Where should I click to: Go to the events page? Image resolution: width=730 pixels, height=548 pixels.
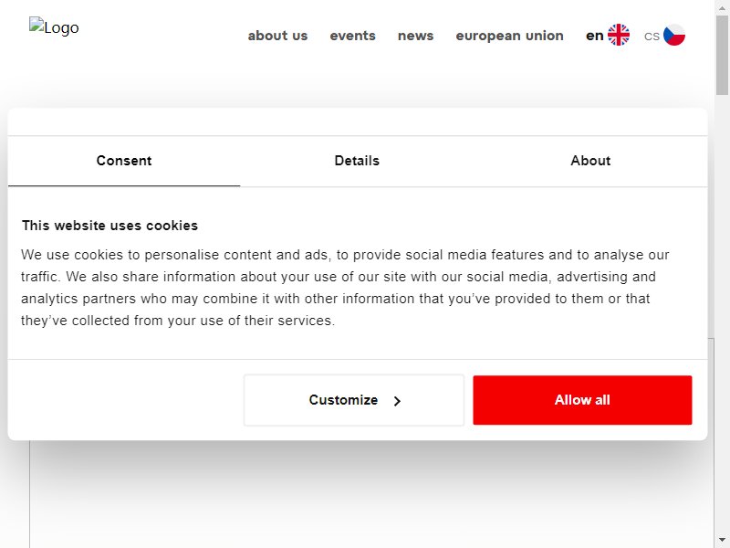352,36
